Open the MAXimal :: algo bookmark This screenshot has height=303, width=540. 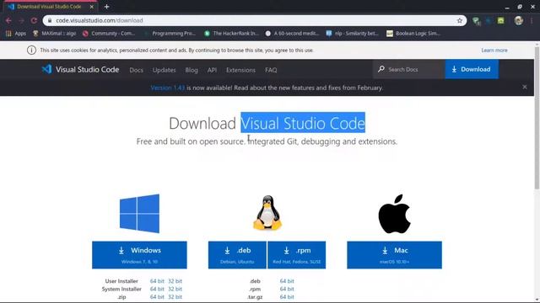[x=54, y=34]
